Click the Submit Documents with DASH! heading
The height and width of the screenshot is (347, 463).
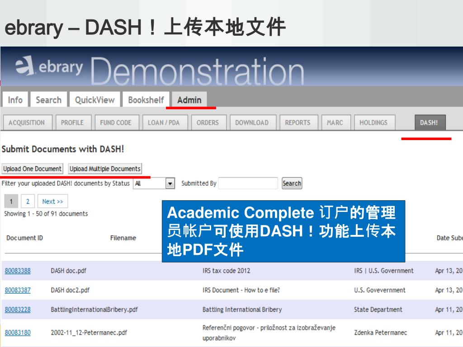(63, 149)
